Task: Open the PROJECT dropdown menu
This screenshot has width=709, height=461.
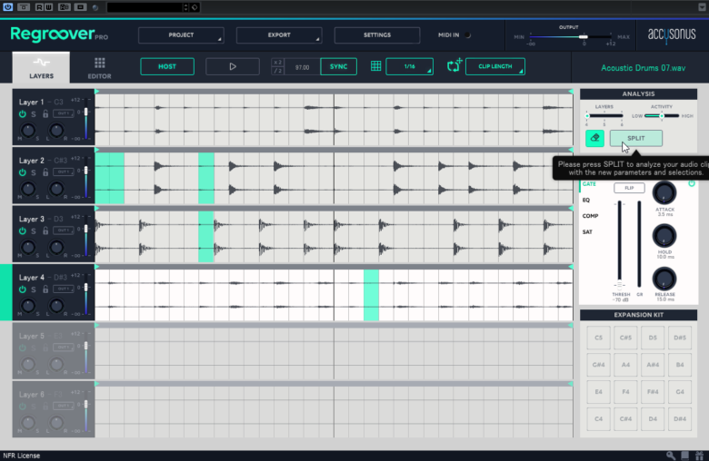Action: [x=181, y=35]
